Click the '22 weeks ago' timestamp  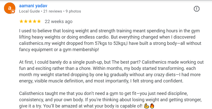(x=59, y=22)
